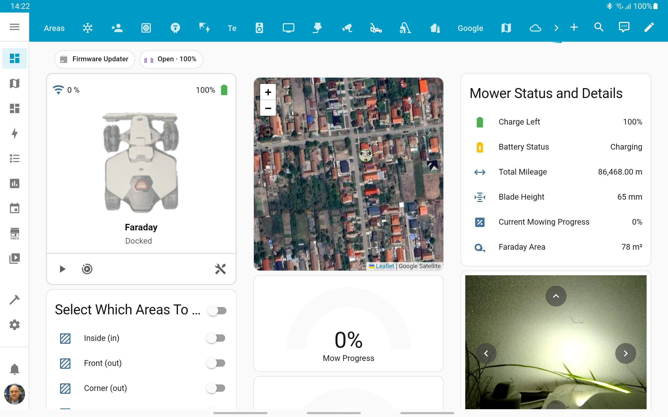Expand hidden view tabs with the chevron arrow
The image size is (668, 417).
click(x=556, y=28)
